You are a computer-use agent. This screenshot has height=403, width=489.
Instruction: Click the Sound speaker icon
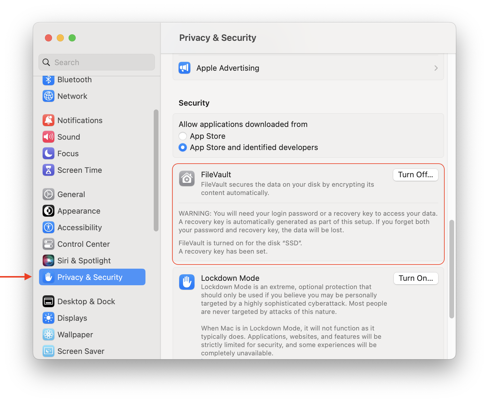pyautogui.click(x=48, y=137)
